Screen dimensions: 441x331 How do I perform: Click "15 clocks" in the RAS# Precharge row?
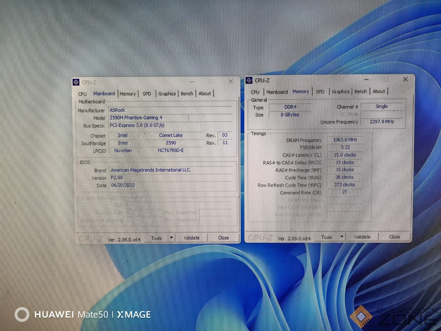[x=345, y=170]
